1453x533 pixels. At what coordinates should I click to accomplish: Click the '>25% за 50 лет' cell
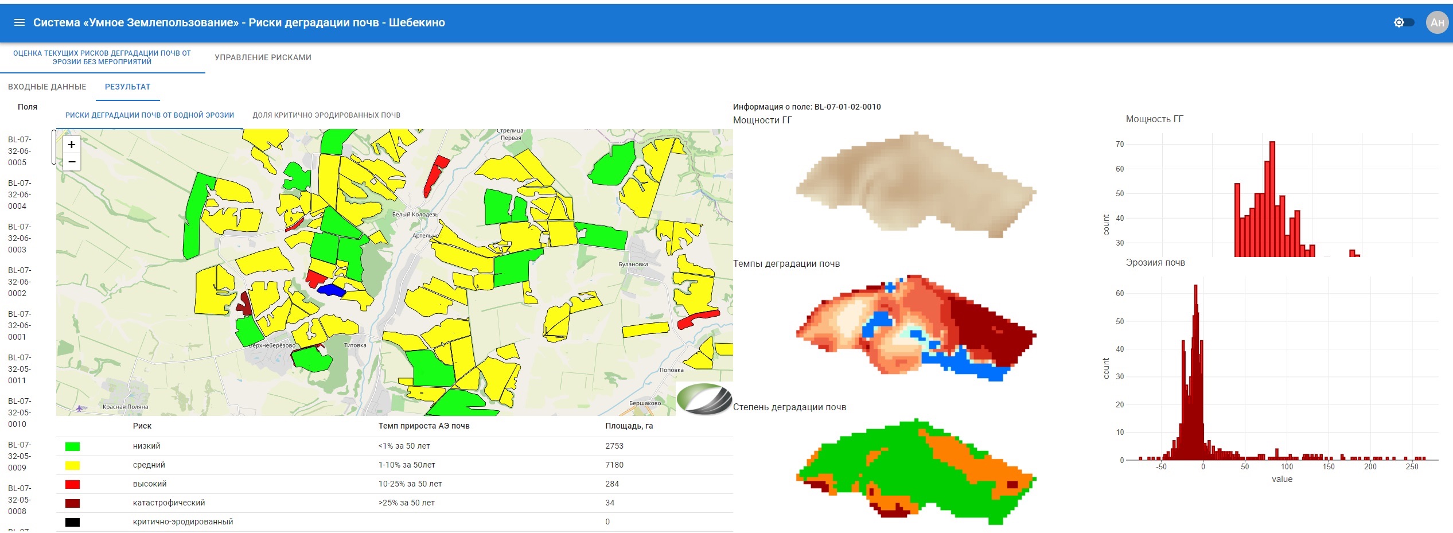pyautogui.click(x=407, y=503)
